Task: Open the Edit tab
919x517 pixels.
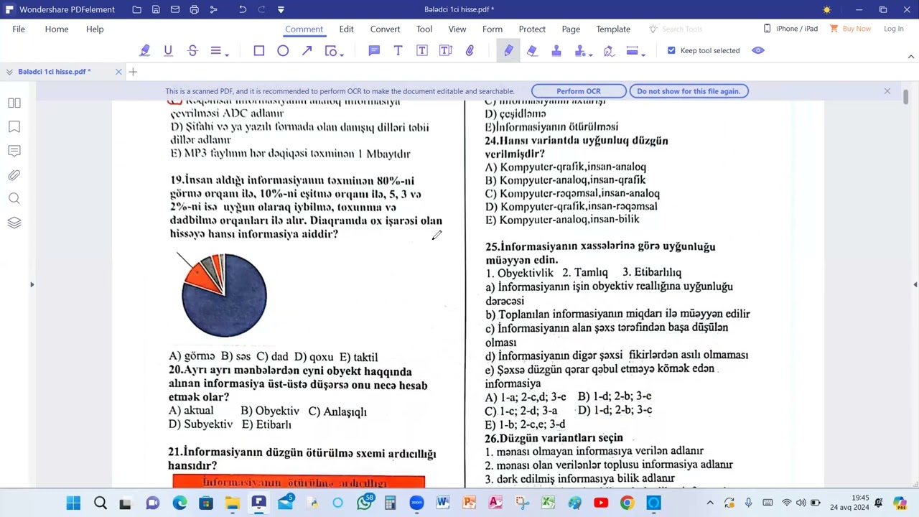Action: [x=347, y=29]
